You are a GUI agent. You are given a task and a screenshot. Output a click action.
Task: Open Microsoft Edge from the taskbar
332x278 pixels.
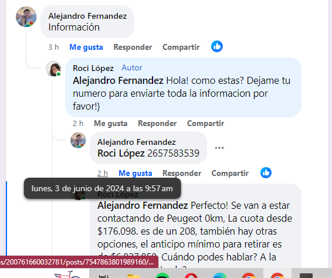[x=220, y=276]
